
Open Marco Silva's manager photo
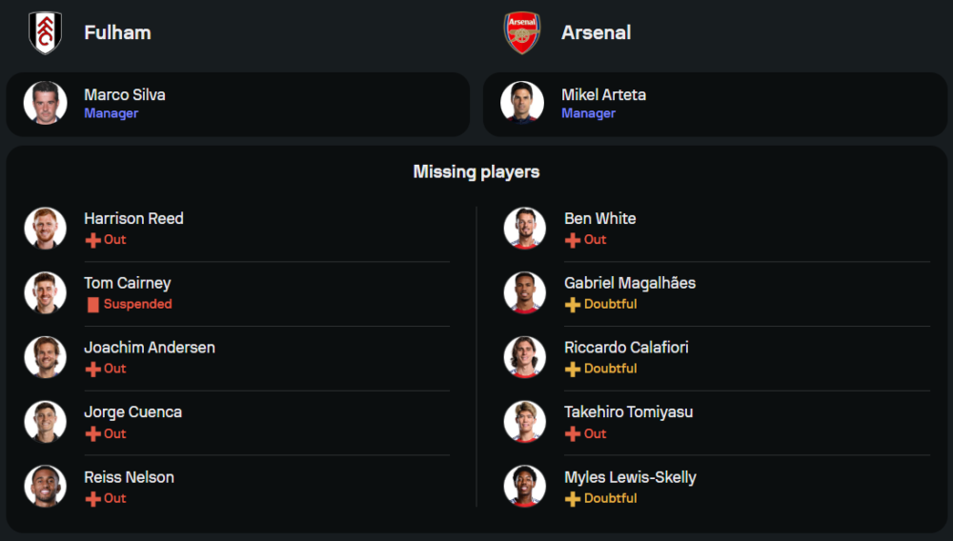pyautogui.click(x=45, y=103)
